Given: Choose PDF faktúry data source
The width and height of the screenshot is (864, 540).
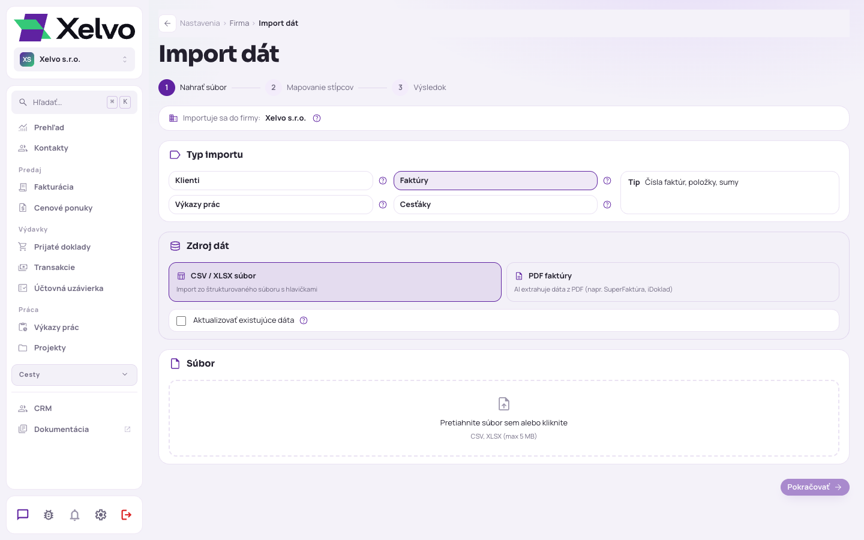Looking at the screenshot, I should click(x=673, y=282).
